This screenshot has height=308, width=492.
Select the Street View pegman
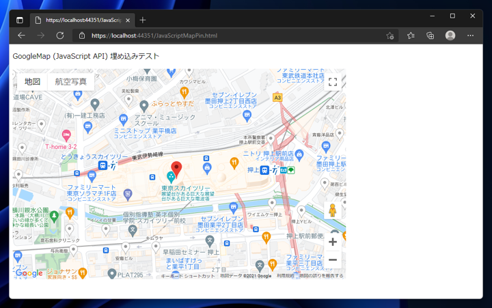pos(333,210)
